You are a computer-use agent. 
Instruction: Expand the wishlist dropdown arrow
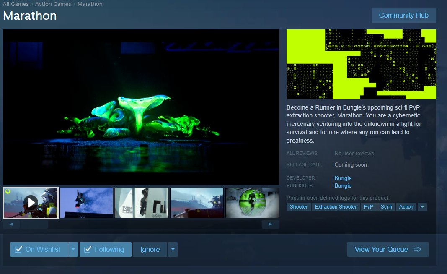point(73,250)
